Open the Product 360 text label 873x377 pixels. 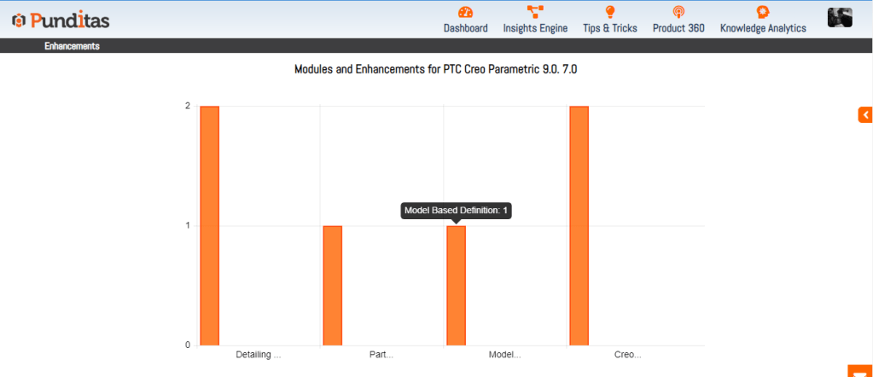(x=678, y=28)
